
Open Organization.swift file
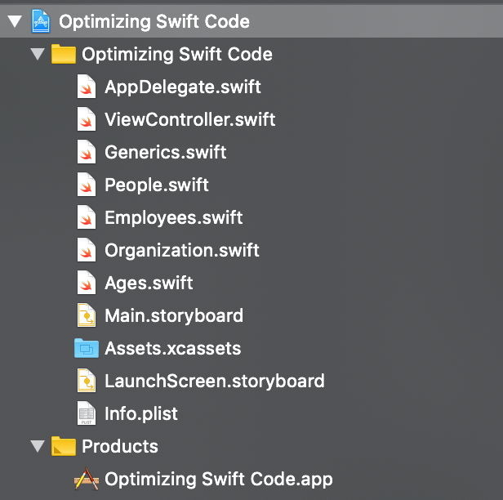[182, 250]
